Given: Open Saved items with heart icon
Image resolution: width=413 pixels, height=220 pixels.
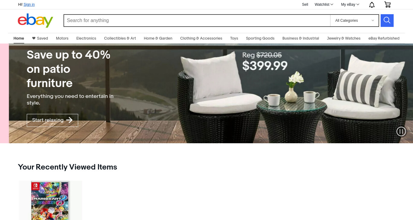Looking at the screenshot, I should (40, 38).
